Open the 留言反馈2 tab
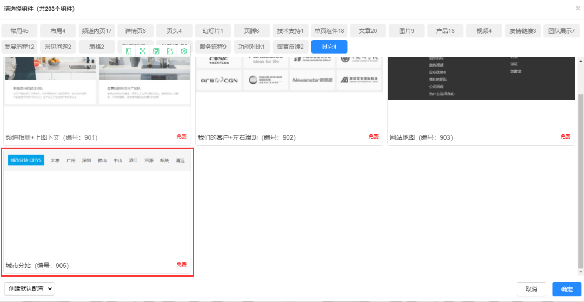This screenshot has width=584, height=302. 290,47
